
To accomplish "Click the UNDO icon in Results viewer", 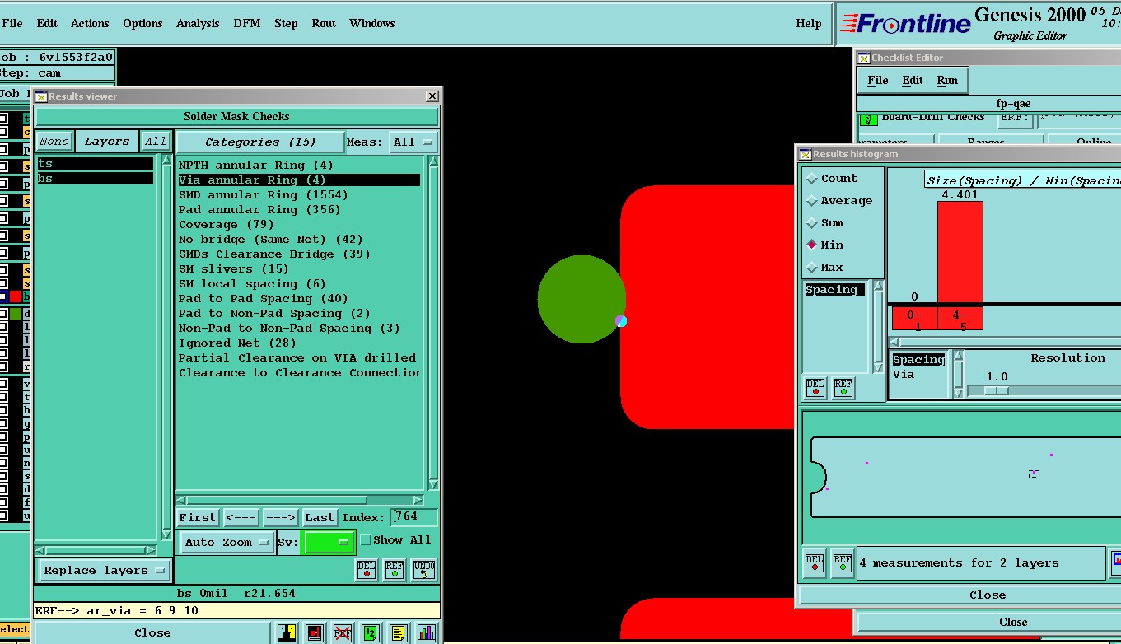I will (x=423, y=569).
